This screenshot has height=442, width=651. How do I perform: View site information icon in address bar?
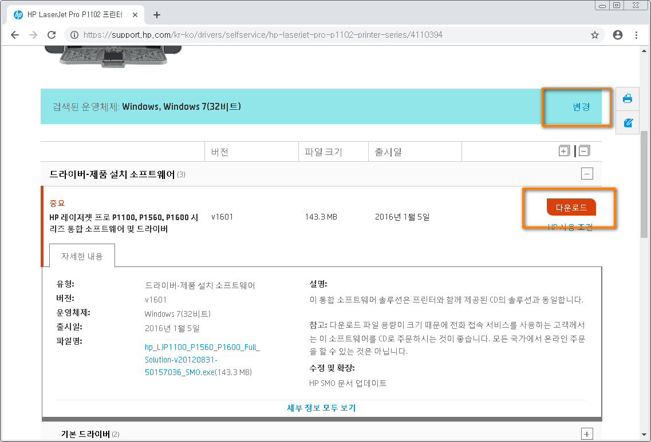tap(74, 35)
